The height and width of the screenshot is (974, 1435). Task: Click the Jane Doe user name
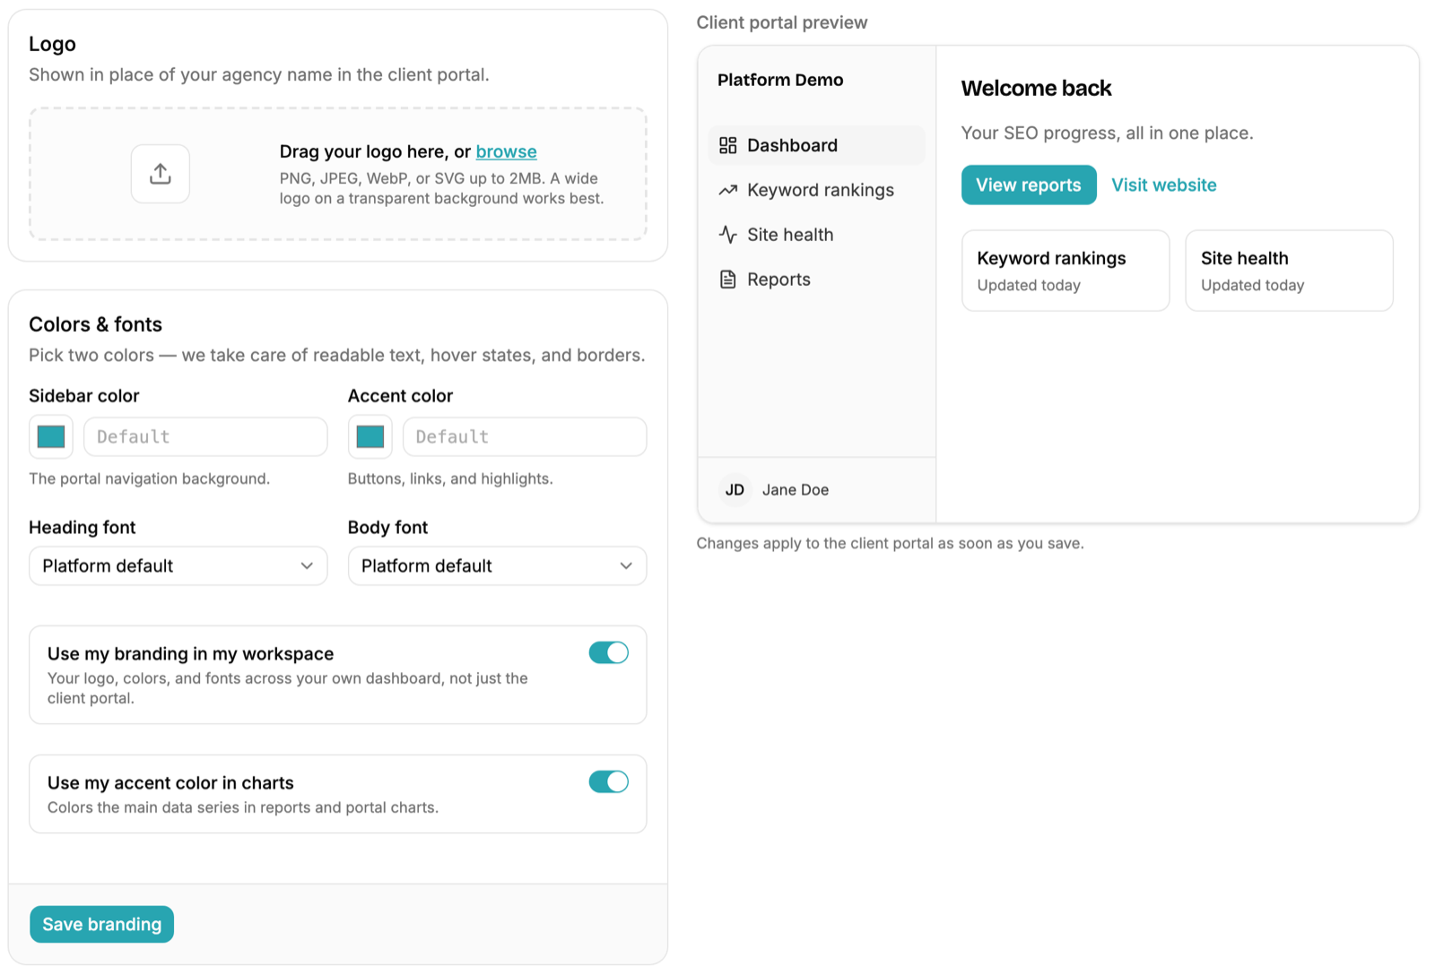[796, 490]
